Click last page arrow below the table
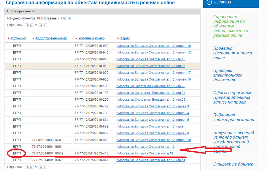Viewport: 267px width, 170px height. click(x=45, y=167)
